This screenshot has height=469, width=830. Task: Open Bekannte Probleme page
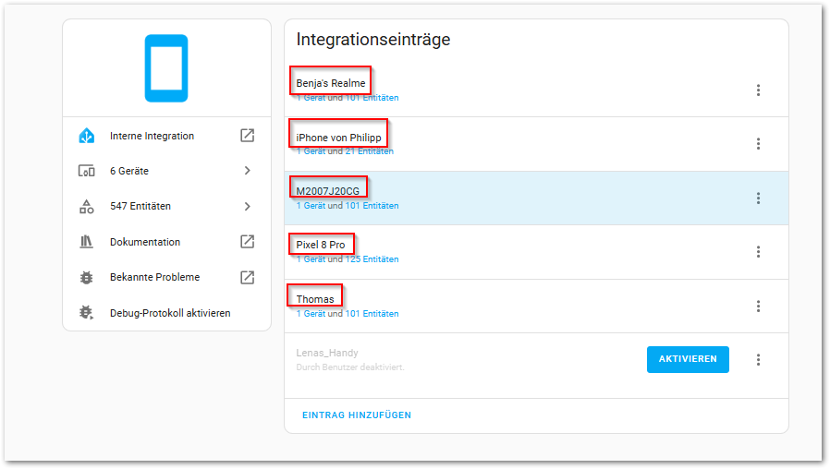pyautogui.click(x=154, y=277)
